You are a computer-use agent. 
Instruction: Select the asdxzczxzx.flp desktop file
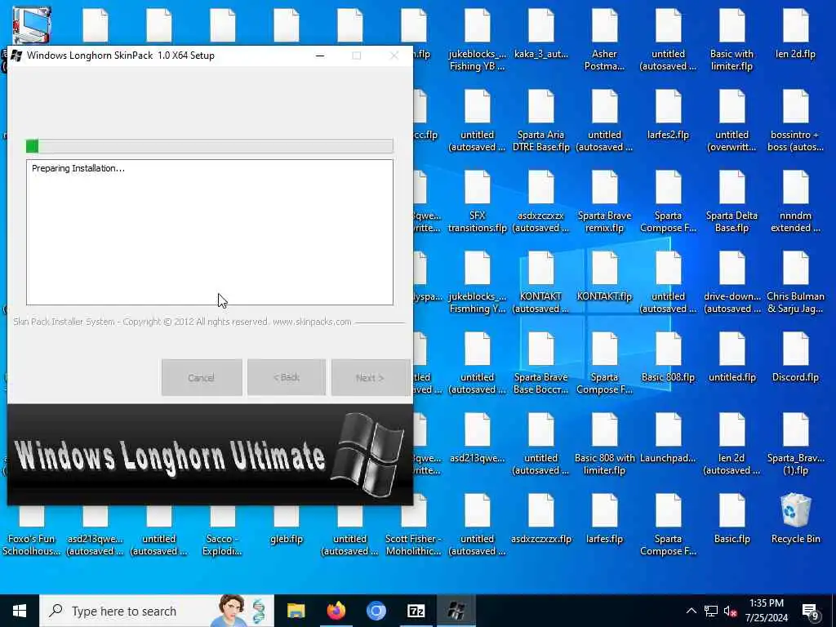540,518
